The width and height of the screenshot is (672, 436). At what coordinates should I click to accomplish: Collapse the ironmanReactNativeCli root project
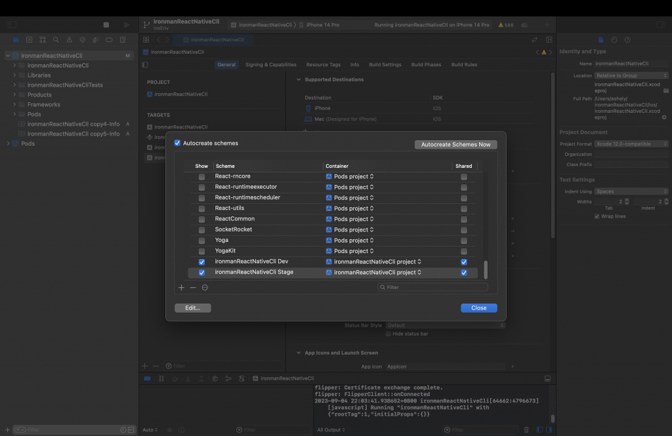(x=8, y=55)
